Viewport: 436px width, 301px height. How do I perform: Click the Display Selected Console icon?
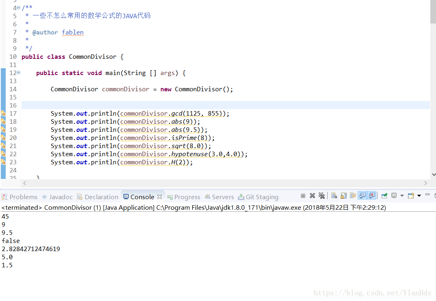[x=394, y=196]
